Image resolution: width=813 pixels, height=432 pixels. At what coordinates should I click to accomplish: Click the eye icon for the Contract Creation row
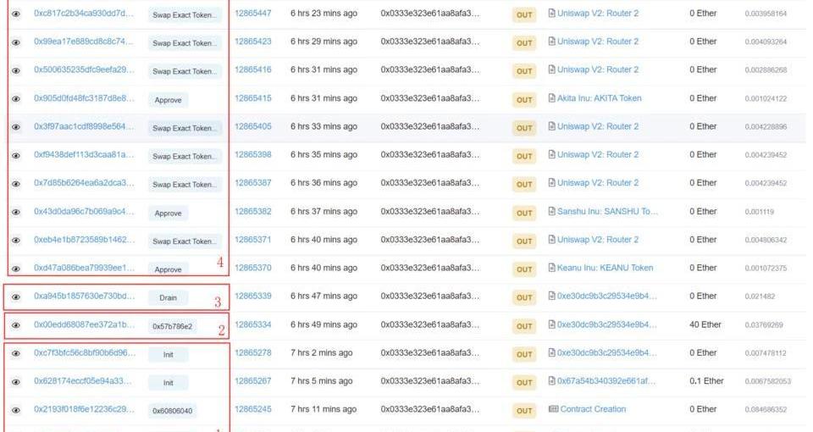click(16, 410)
